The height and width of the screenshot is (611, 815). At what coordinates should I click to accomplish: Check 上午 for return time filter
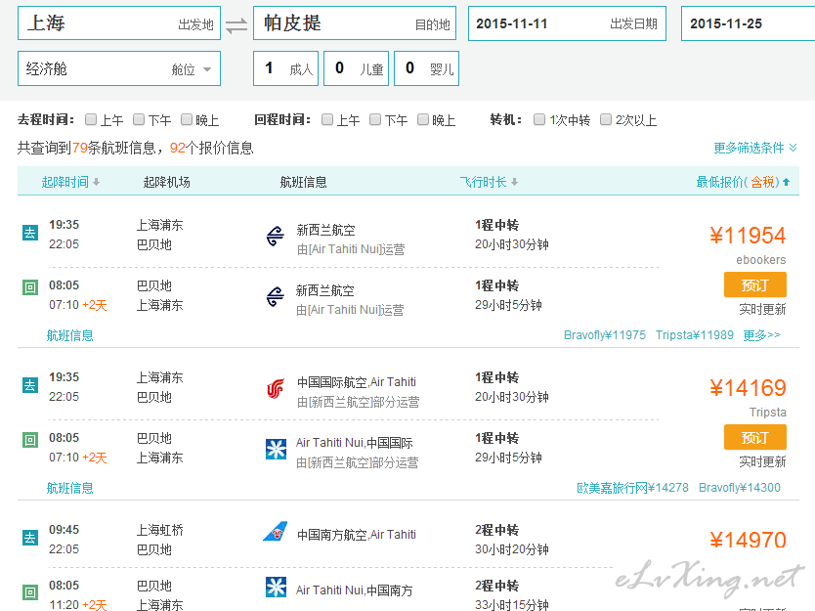tap(327, 119)
